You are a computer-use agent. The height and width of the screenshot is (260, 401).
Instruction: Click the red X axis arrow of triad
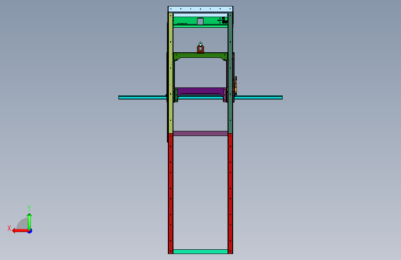point(20,231)
